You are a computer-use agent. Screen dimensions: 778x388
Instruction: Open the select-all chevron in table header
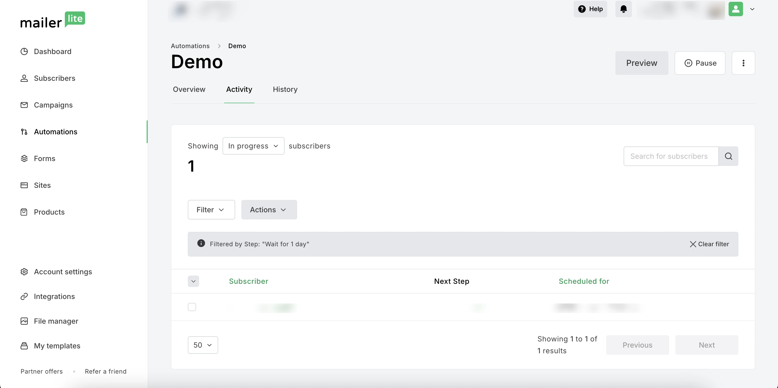(193, 281)
